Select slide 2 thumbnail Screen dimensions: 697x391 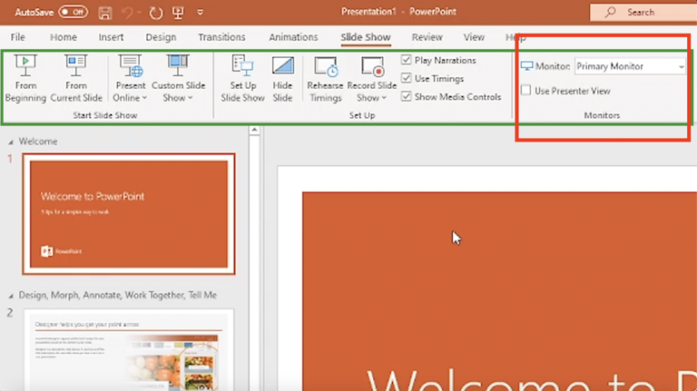pos(129,350)
